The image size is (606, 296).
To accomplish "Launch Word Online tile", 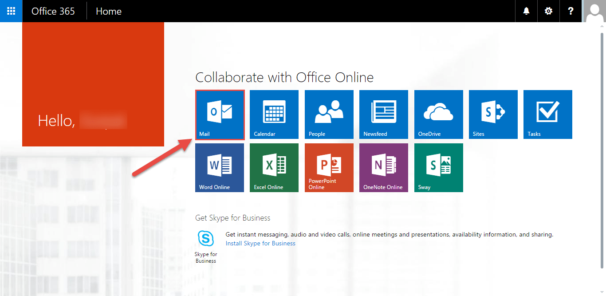I will coord(220,168).
